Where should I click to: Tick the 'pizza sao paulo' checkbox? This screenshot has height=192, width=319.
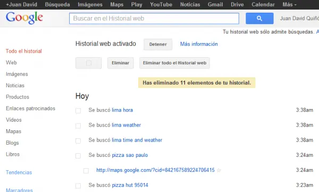78,156
